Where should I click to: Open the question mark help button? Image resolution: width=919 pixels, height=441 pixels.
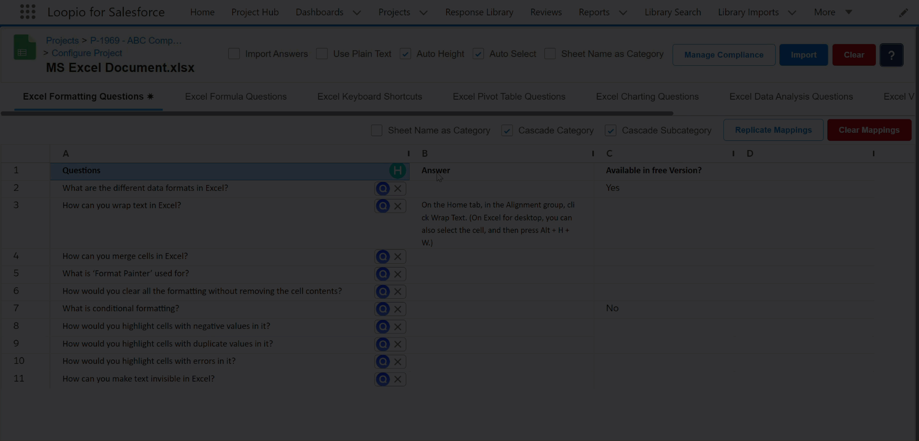tap(891, 55)
